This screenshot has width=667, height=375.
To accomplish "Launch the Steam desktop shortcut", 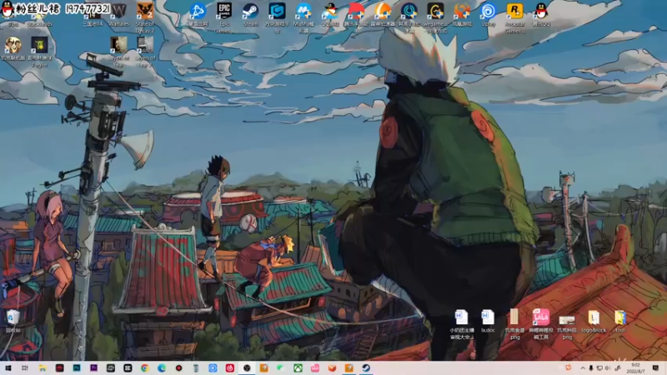I will pos(251,14).
